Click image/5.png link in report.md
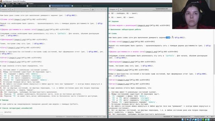The height and width of the screenshot is (121, 215). [x=15, y=62]
